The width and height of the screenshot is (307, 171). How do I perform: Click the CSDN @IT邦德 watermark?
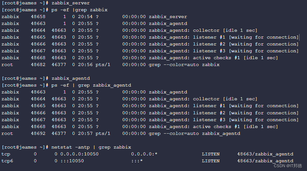288,166
